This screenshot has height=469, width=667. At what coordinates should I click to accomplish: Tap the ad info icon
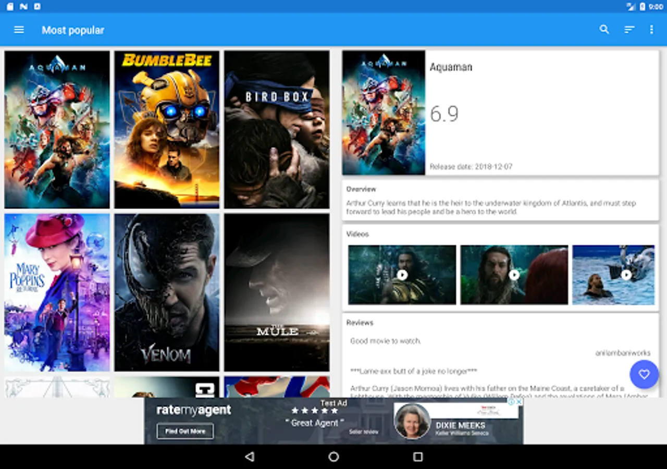(512, 401)
